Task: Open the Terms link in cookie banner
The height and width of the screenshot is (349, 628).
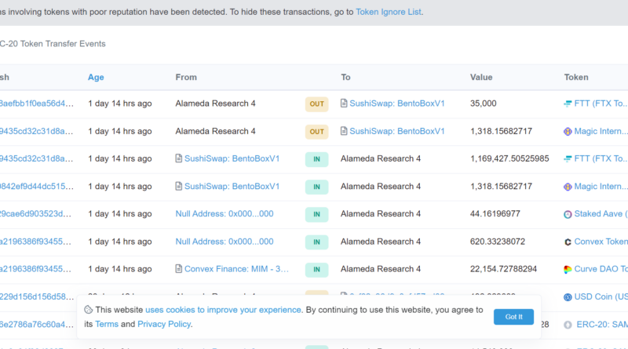Action: [107, 324]
